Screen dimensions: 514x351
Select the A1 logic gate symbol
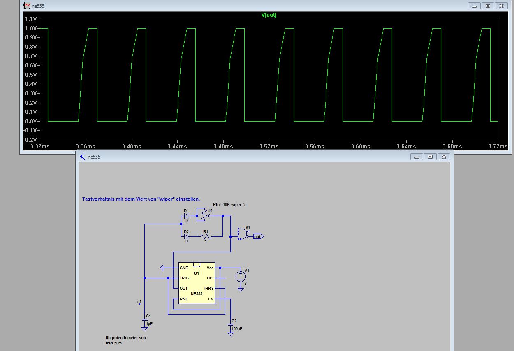click(243, 234)
